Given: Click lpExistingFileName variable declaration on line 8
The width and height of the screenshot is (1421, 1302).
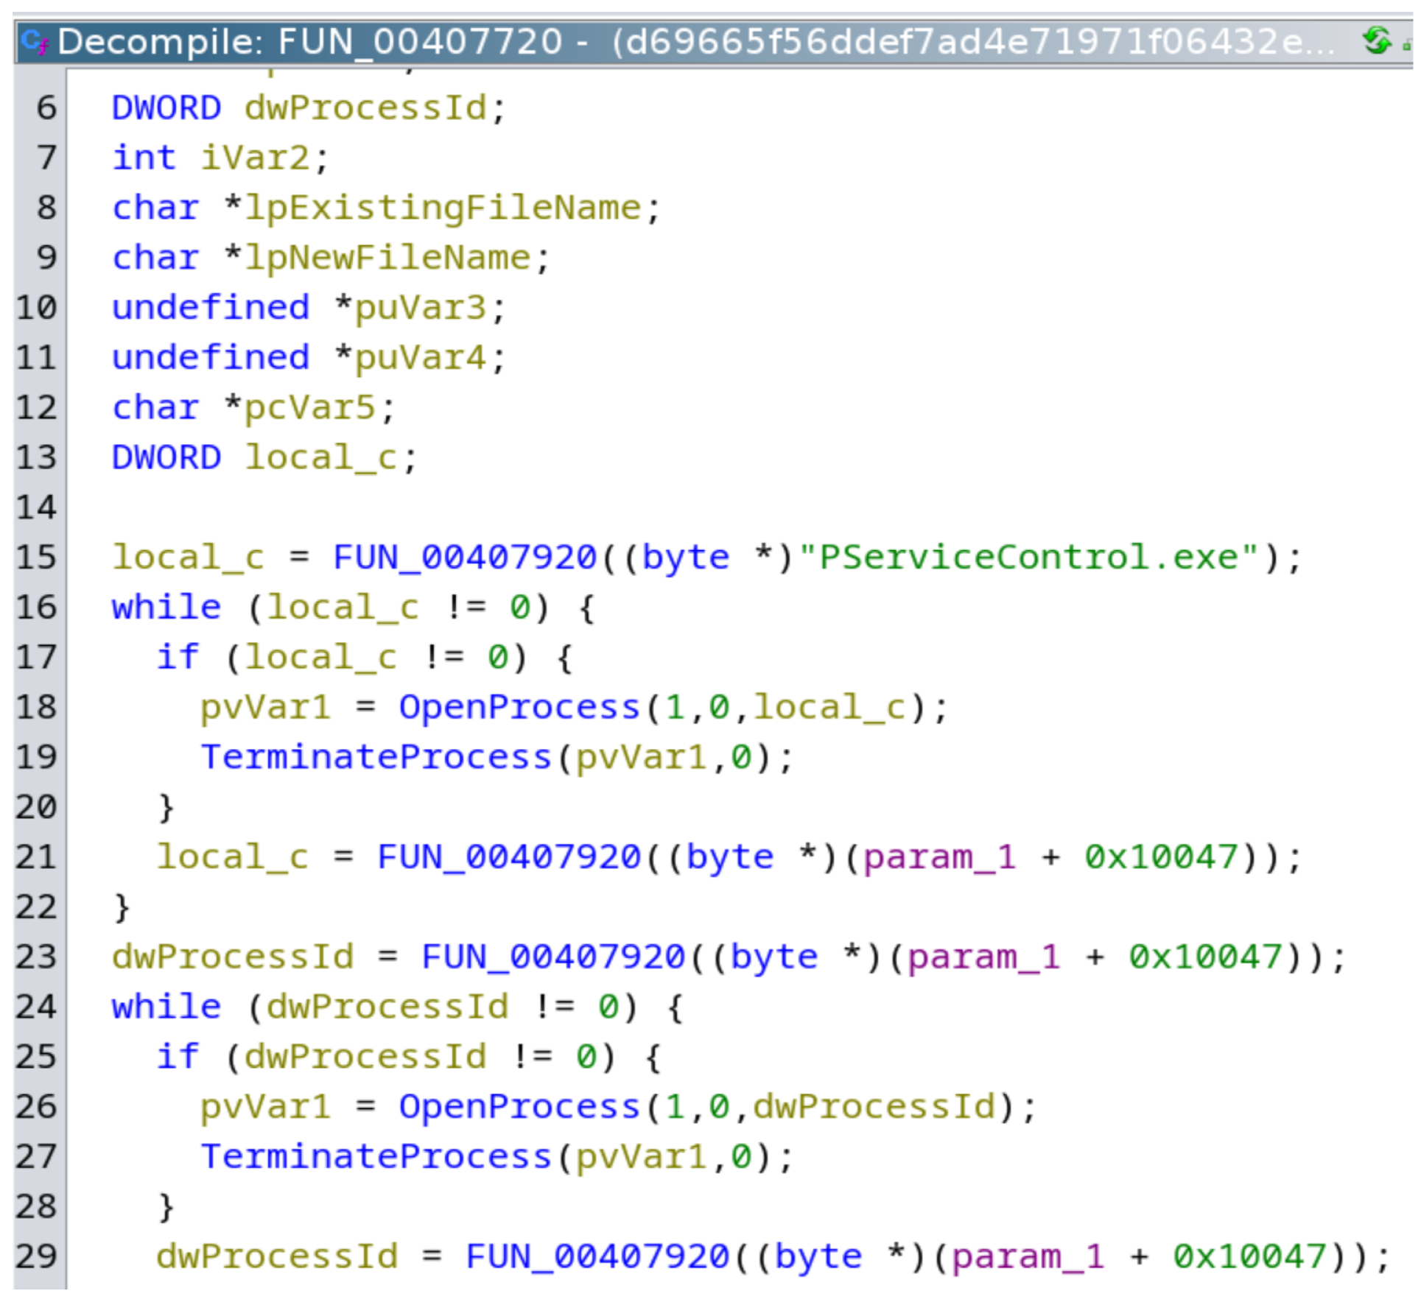Looking at the screenshot, I should click(443, 208).
